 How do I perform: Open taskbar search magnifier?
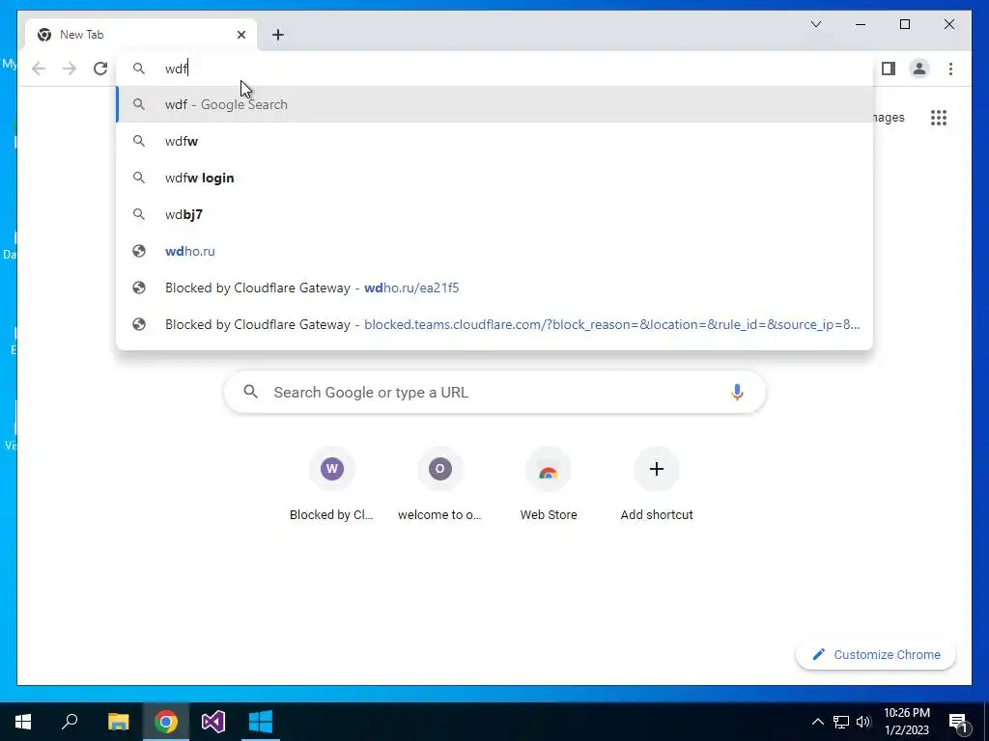pyautogui.click(x=70, y=722)
